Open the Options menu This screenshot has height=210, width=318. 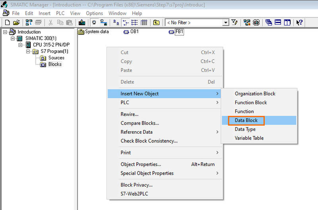[x=95, y=14]
